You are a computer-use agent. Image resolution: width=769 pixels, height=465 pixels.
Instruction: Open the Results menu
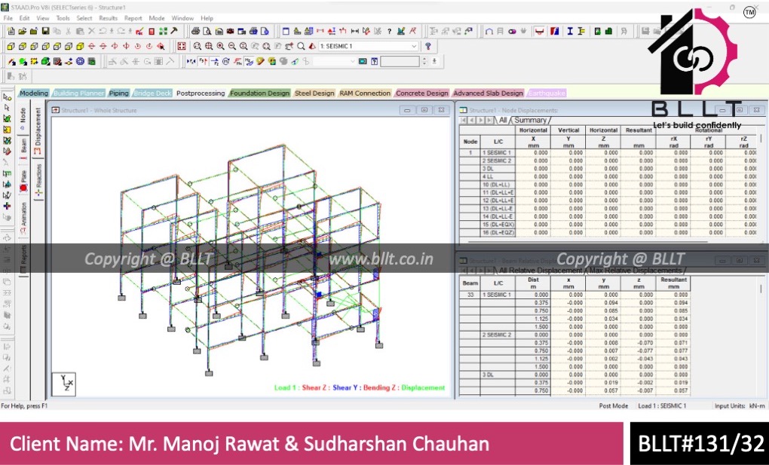[109, 18]
